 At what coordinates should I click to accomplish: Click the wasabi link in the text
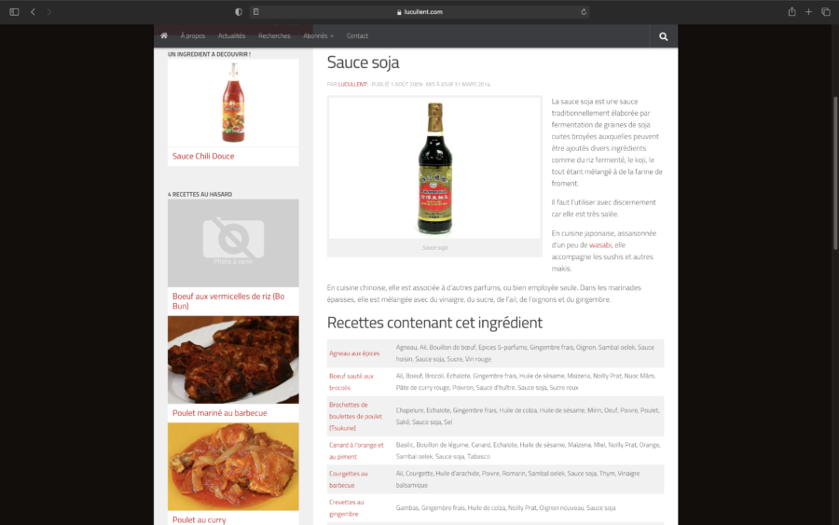click(599, 245)
